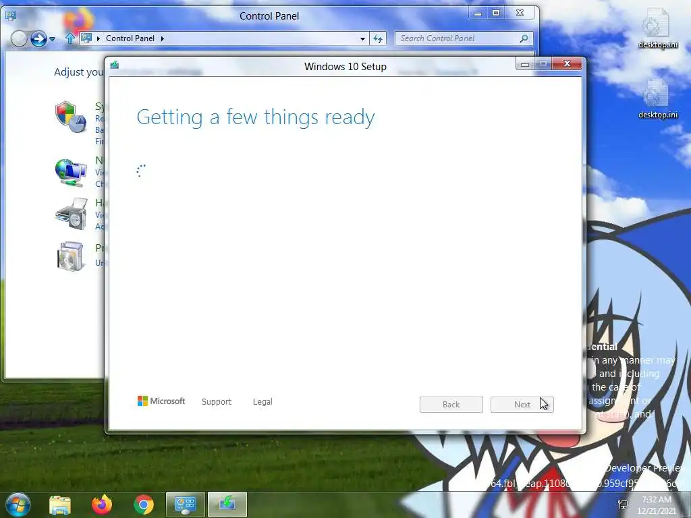Open the Support link in Setup
Viewport: 691px width, 518px height.
(x=217, y=402)
